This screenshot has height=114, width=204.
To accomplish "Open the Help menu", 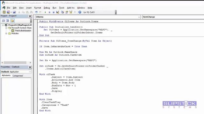I will pyautogui.click(x=90, y=8).
